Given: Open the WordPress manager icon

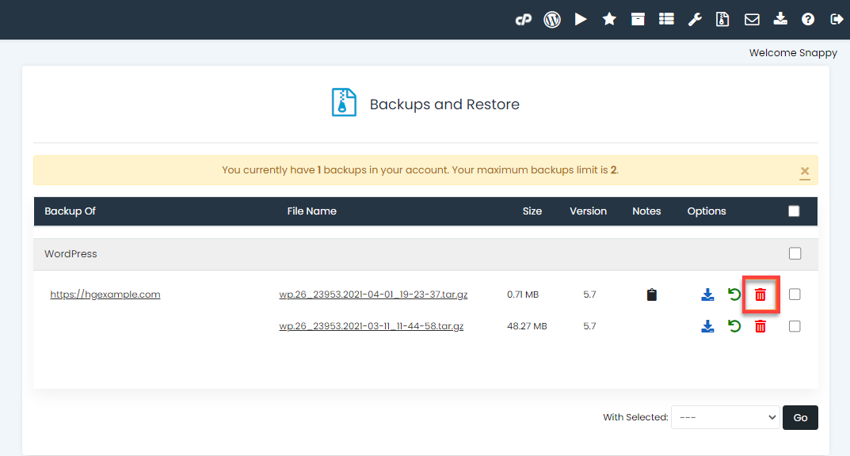Looking at the screenshot, I should tap(552, 20).
